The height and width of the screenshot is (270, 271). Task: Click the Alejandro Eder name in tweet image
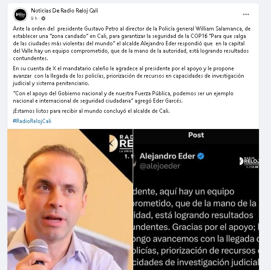[167, 156]
